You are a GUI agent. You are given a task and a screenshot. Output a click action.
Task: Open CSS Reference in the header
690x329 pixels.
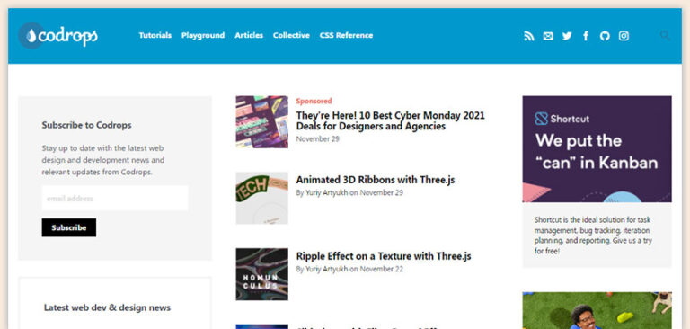pyautogui.click(x=346, y=35)
